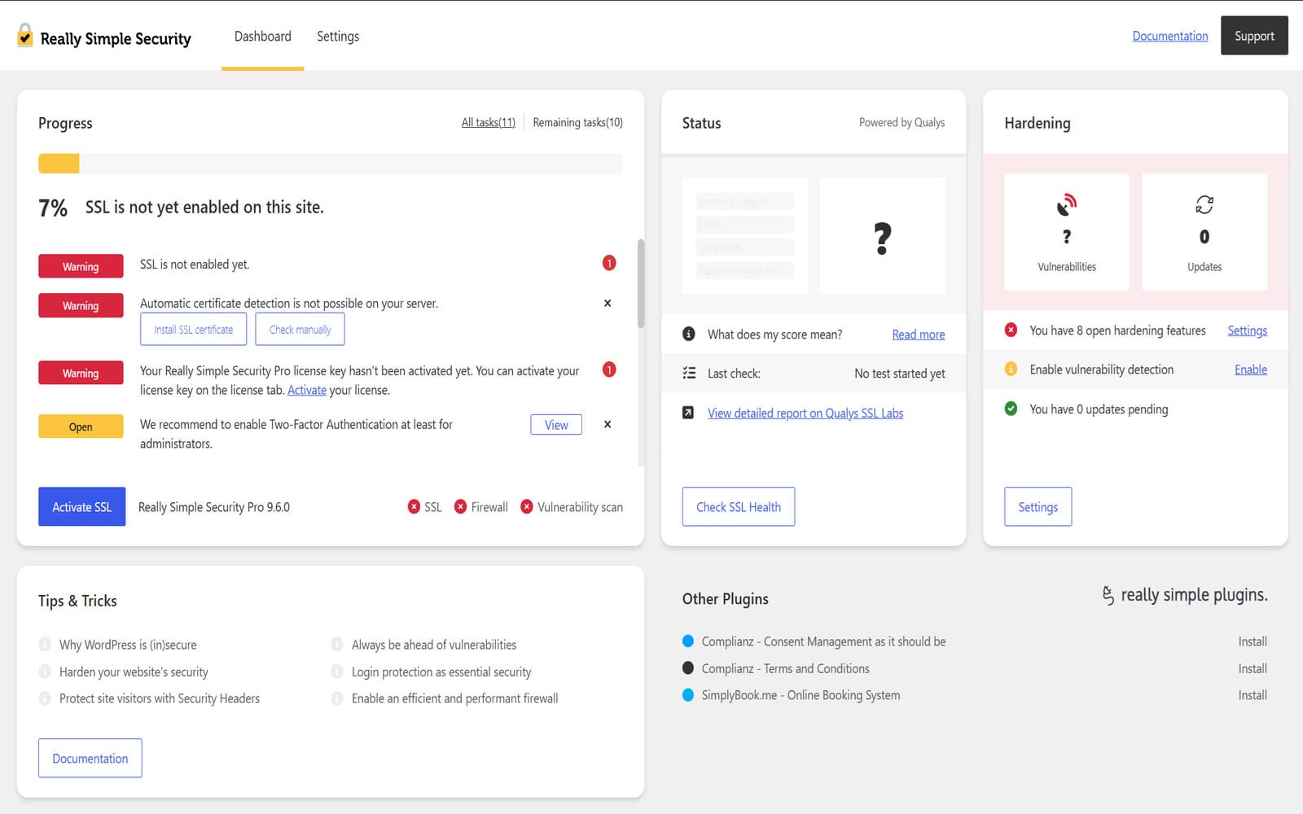Click Enable link for vulnerability detection
Screen dimensions: 1303x814
click(x=1251, y=370)
